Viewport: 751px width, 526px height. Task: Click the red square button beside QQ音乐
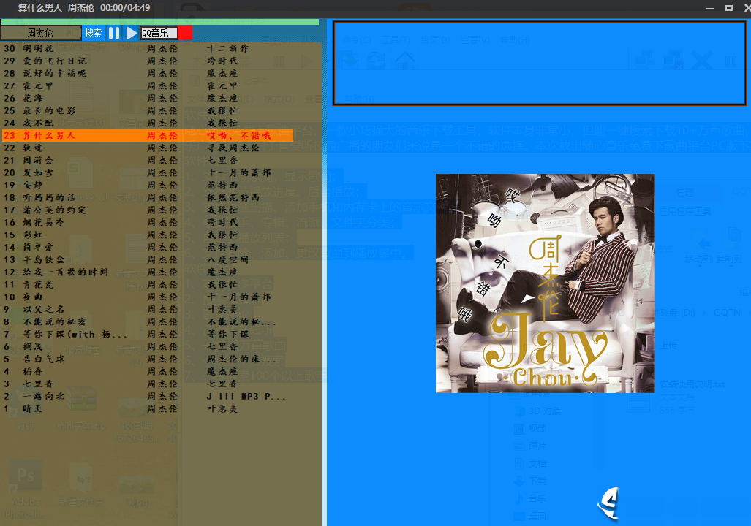(185, 33)
